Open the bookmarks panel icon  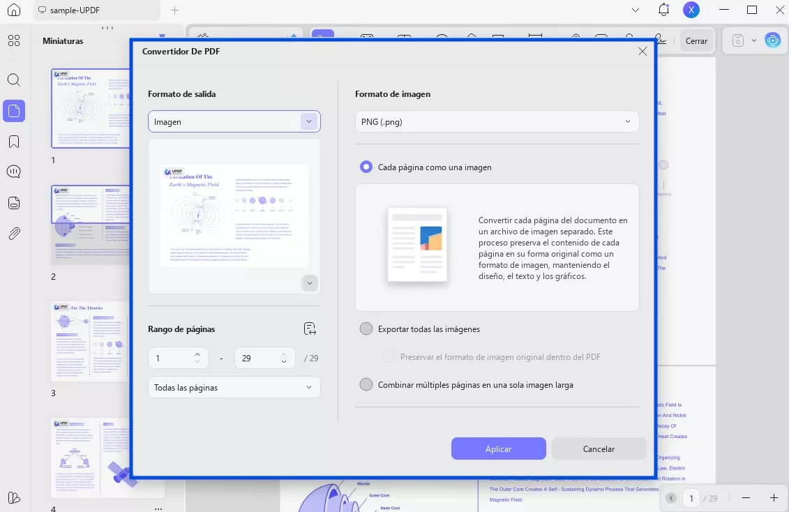pyautogui.click(x=14, y=142)
